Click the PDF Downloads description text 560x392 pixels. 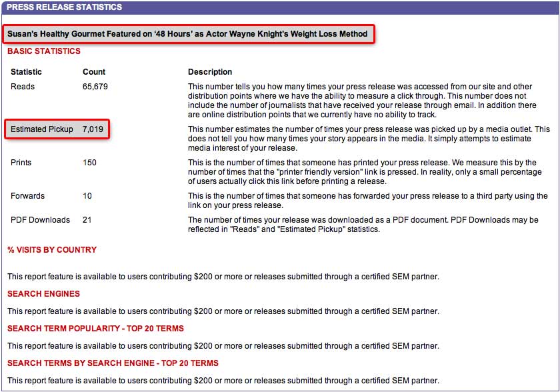point(363,224)
